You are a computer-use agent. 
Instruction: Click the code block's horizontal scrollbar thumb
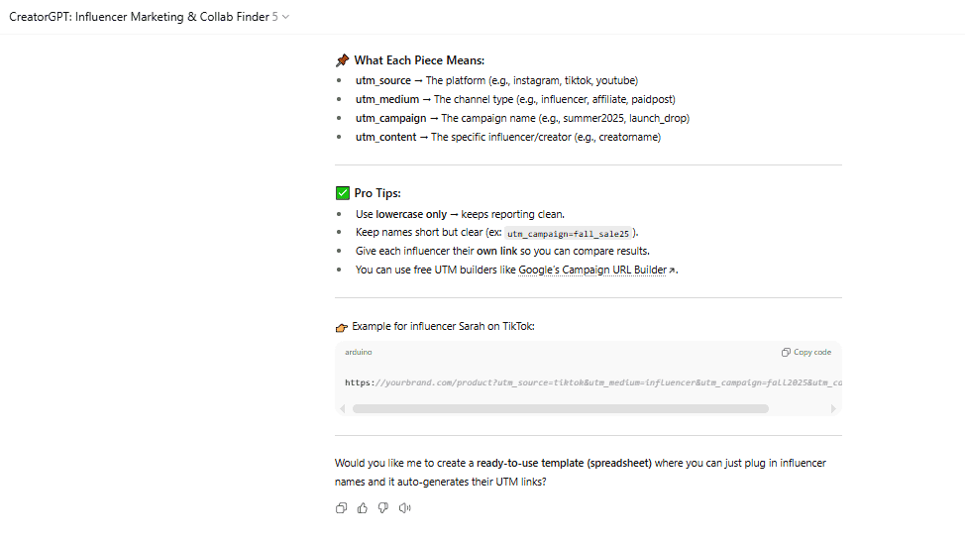pos(561,408)
